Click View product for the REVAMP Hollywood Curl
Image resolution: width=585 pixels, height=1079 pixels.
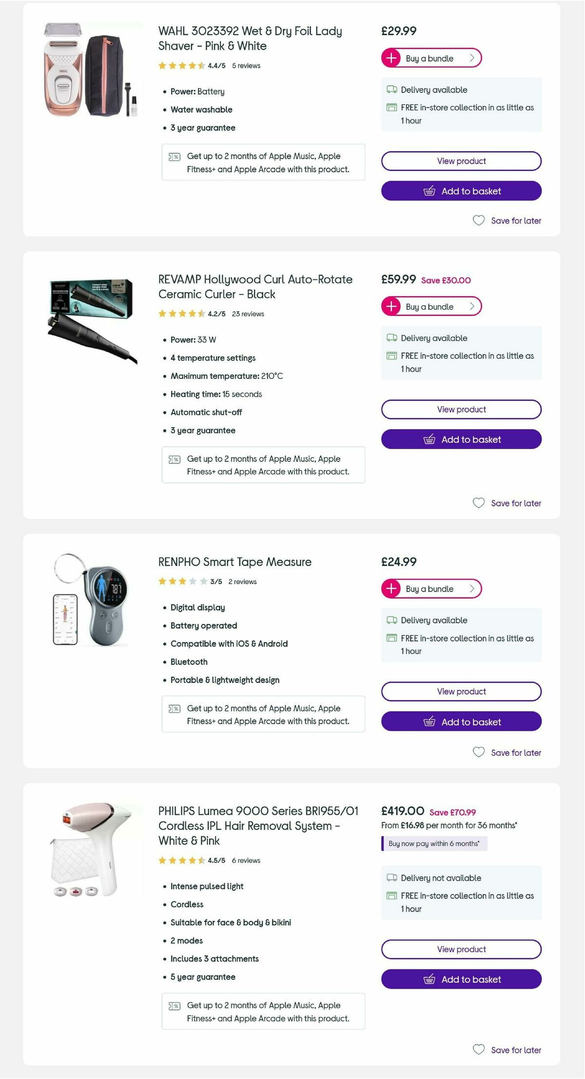(461, 409)
